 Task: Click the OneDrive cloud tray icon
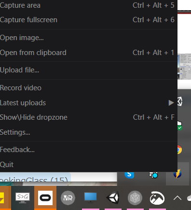[189, 198]
